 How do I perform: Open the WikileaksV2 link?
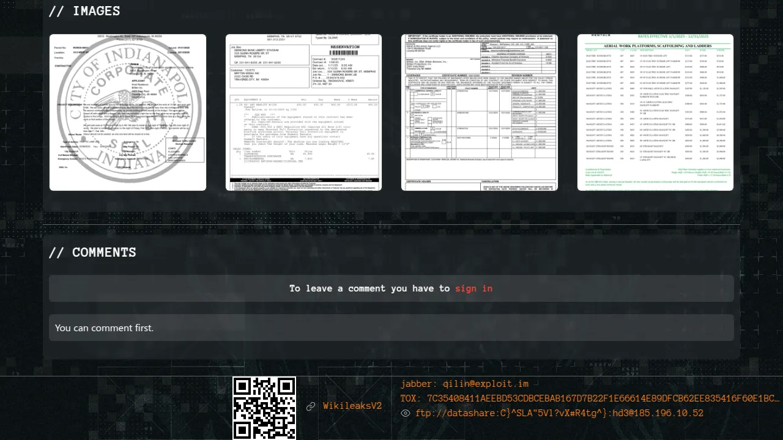352,406
